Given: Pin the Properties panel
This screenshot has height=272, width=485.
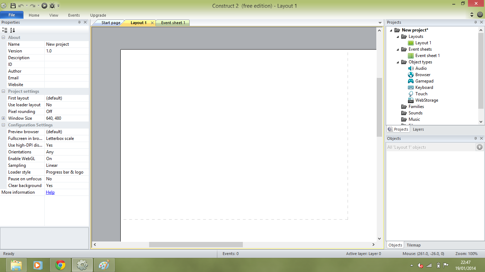Looking at the screenshot, I should point(80,22).
